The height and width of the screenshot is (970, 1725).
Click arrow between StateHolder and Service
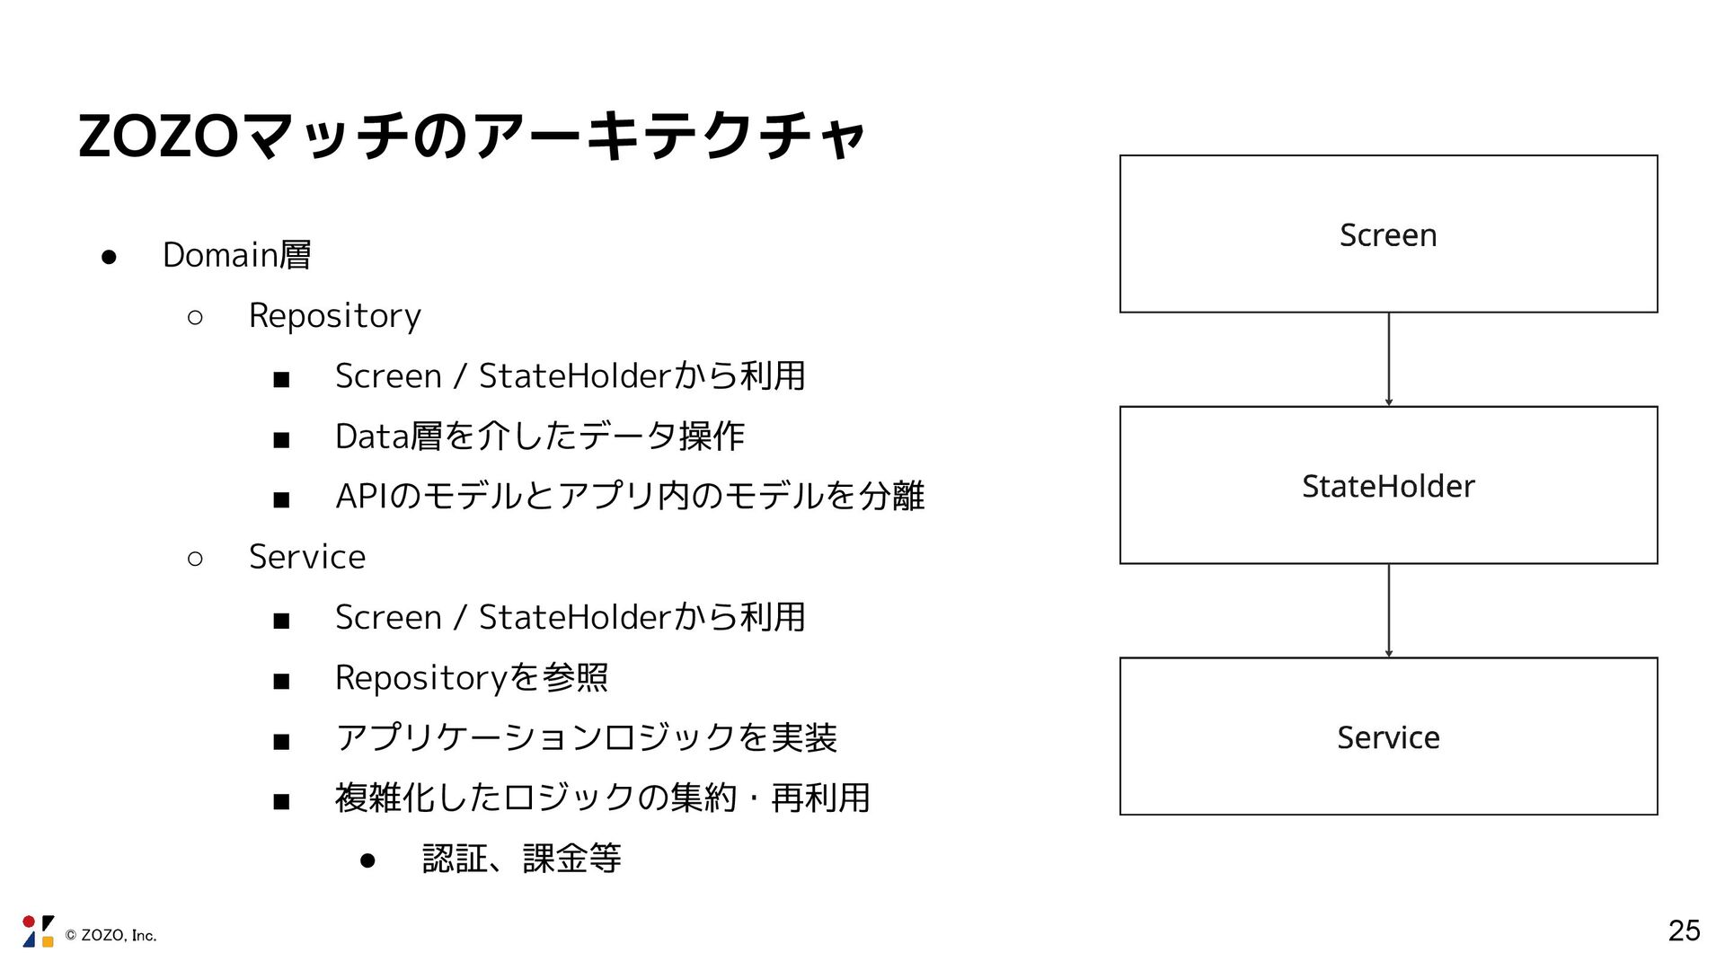[x=1389, y=611]
